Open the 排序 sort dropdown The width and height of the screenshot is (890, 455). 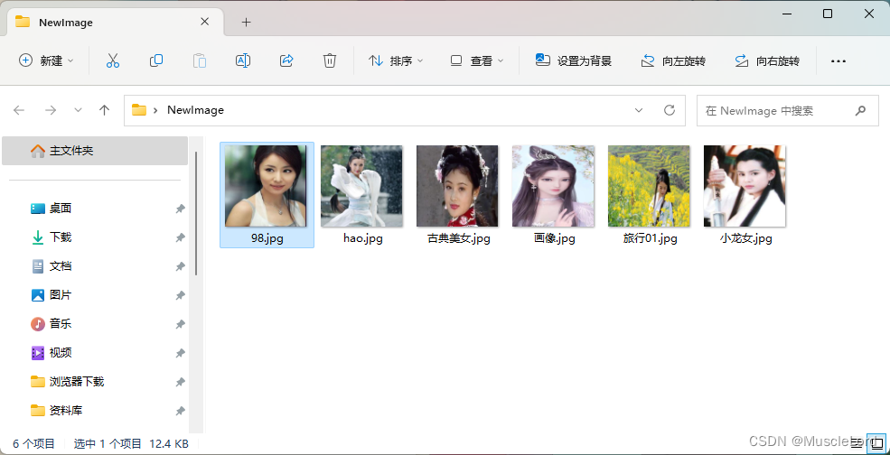pos(396,60)
